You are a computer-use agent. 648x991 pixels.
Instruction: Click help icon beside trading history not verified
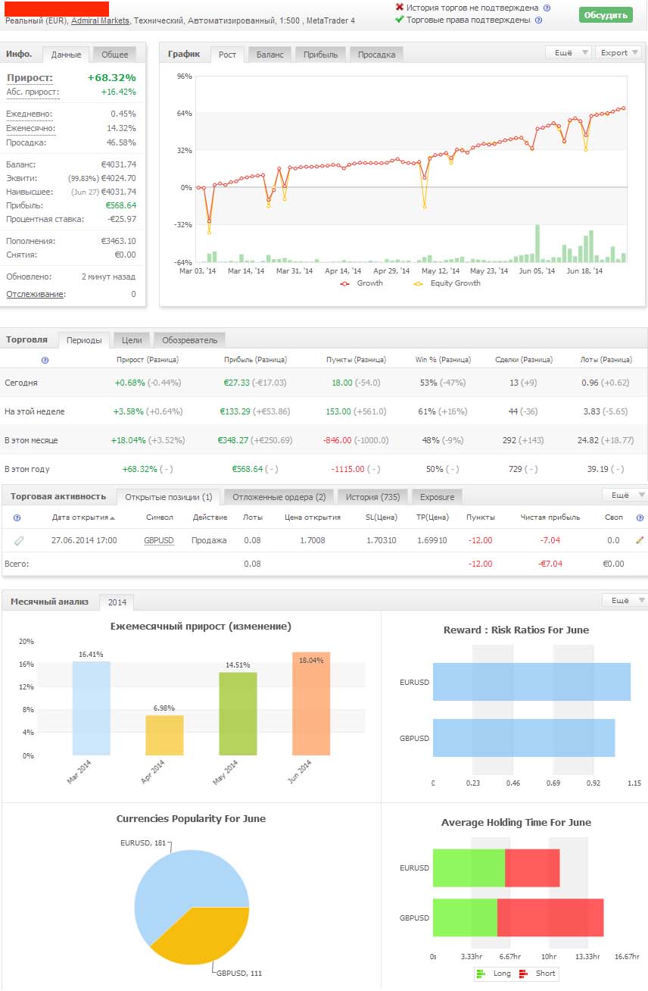click(x=547, y=8)
